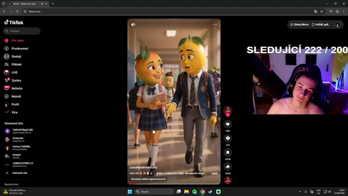Image resolution: width=348 pixels, height=196 pixels.
Task: Open the browser media controls icon
Action: click(x=331, y=11)
